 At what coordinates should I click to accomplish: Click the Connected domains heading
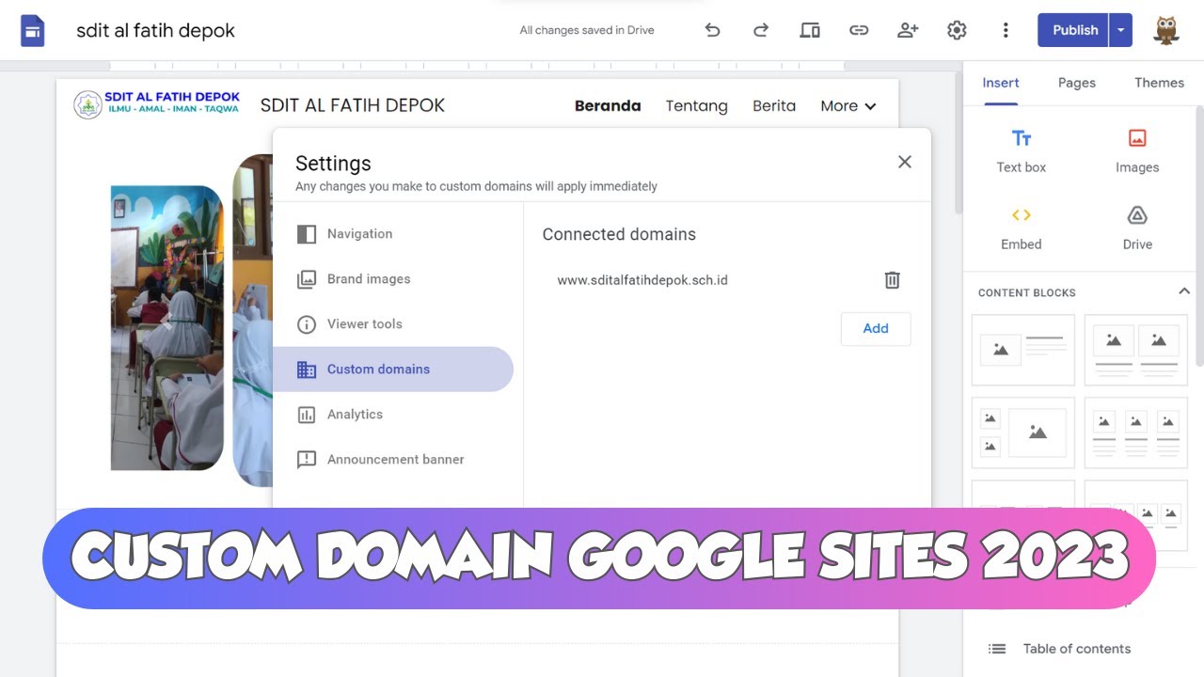point(619,234)
